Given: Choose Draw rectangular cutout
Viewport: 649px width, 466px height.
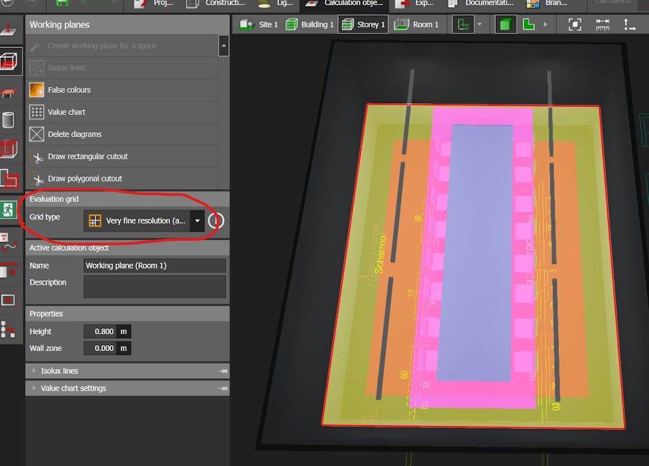Looking at the screenshot, I should coord(121,156).
